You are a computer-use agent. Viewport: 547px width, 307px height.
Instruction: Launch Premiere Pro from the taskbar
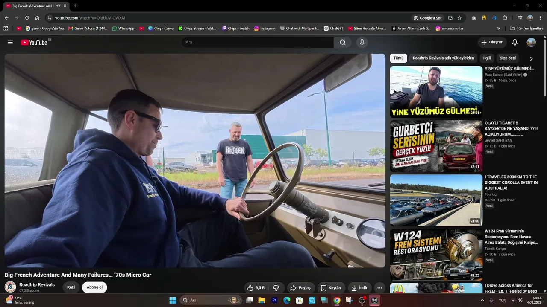pyautogui.click(x=274, y=300)
